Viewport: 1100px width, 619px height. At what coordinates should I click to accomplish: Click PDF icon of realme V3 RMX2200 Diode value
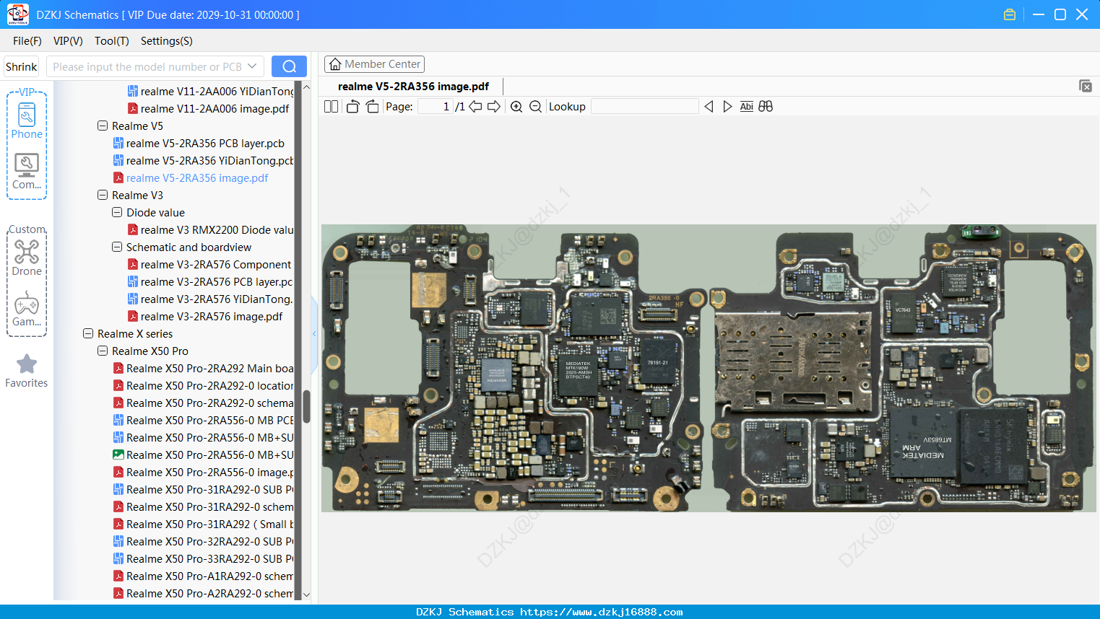click(x=133, y=230)
